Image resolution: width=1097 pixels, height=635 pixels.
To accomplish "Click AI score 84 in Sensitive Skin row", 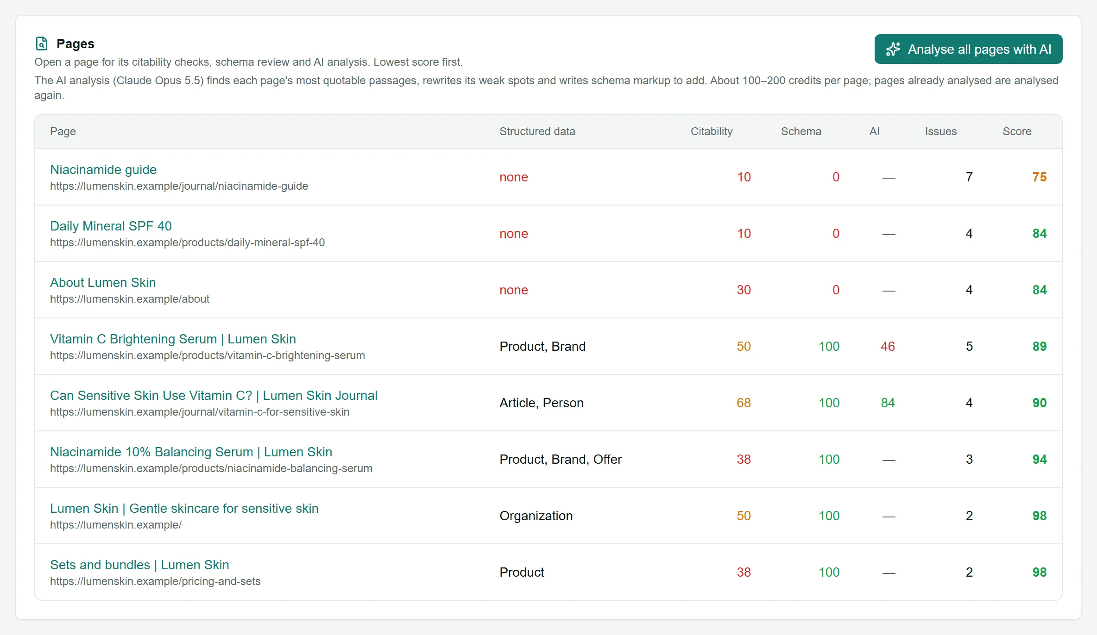I will coord(888,403).
